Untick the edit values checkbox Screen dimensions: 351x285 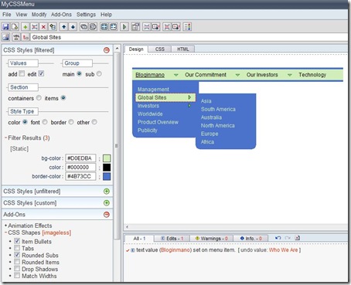[41, 73]
